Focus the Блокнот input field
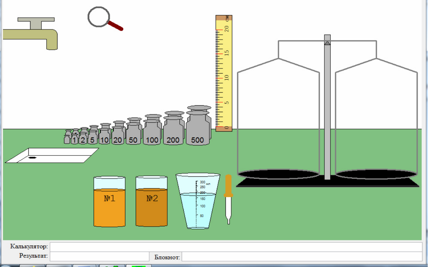Screen dimensions: 428x267 (302, 256)
